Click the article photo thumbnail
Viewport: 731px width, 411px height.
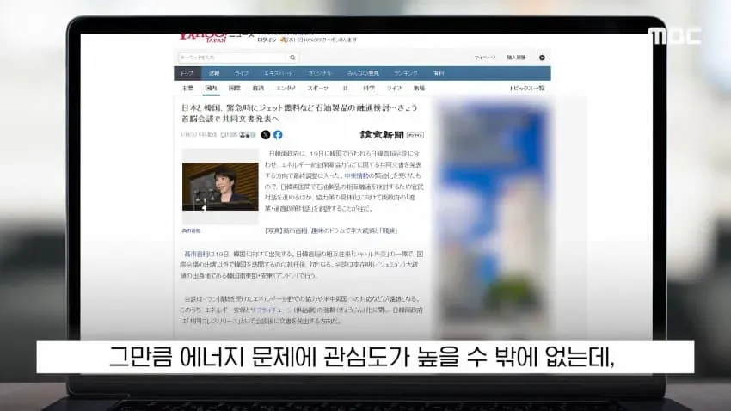(x=220, y=187)
